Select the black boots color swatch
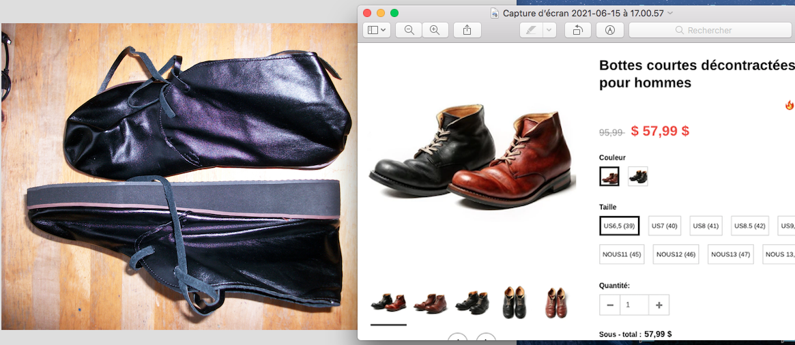 pyautogui.click(x=638, y=177)
